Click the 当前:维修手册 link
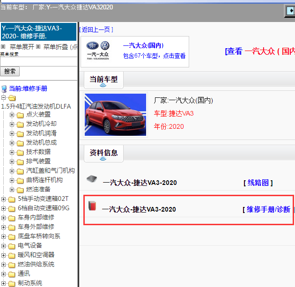 tap(28, 88)
